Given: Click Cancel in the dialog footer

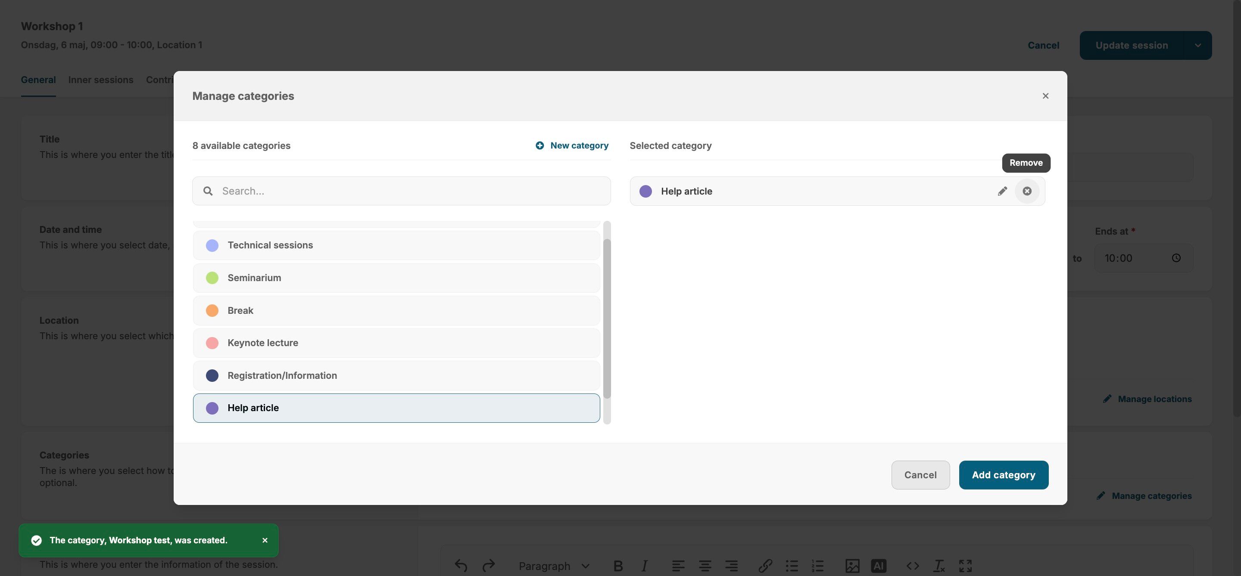Looking at the screenshot, I should click(x=920, y=475).
